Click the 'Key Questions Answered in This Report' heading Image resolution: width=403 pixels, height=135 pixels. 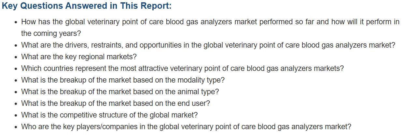click(87, 6)
